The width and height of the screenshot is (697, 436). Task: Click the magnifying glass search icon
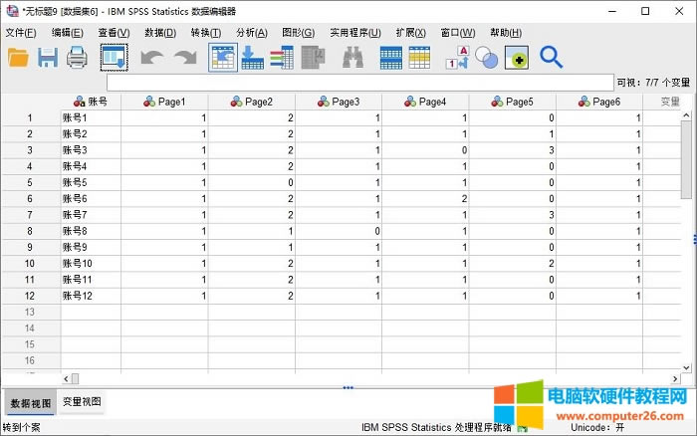pyautogui.click(x=552, y=59)
